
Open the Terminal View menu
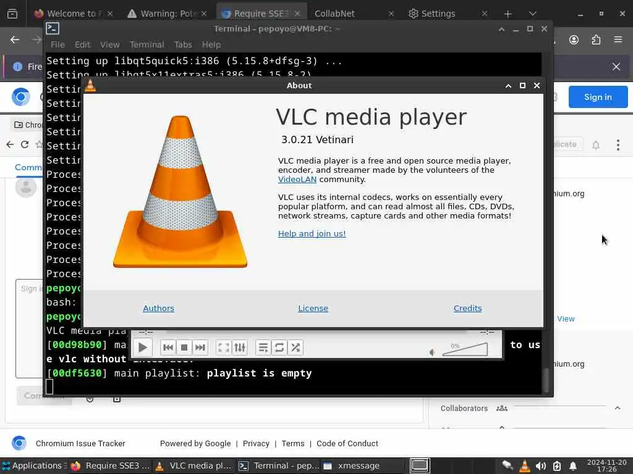click(110, 44)
